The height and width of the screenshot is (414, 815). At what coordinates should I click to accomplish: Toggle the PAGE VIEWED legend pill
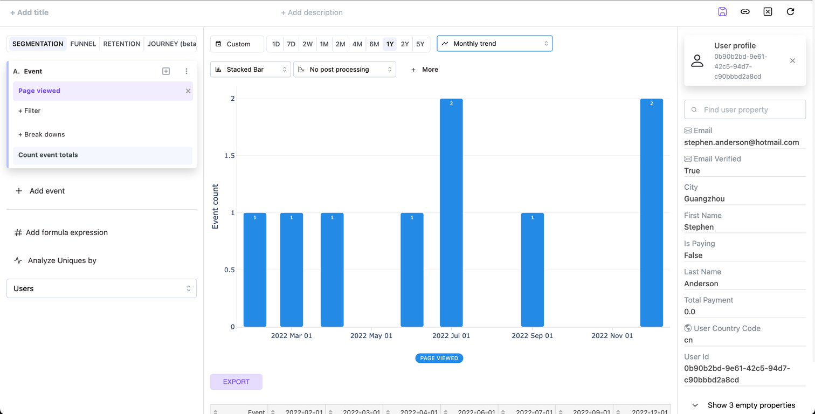439,358
